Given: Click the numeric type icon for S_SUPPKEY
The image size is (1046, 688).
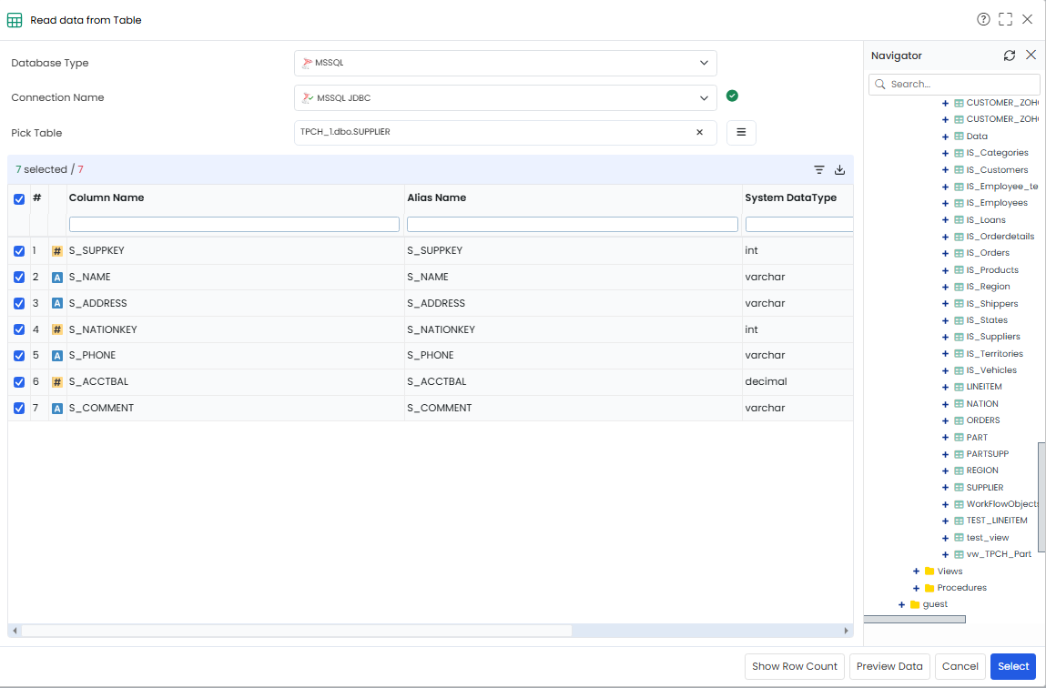Looking at the screenshot, I should [57, 251].
